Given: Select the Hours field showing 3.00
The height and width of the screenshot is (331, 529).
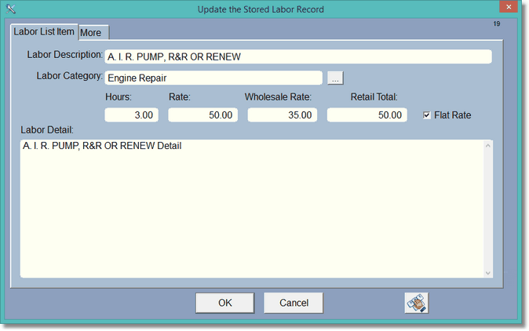Looking at the screenshot, I should click(x=131, y=115).
